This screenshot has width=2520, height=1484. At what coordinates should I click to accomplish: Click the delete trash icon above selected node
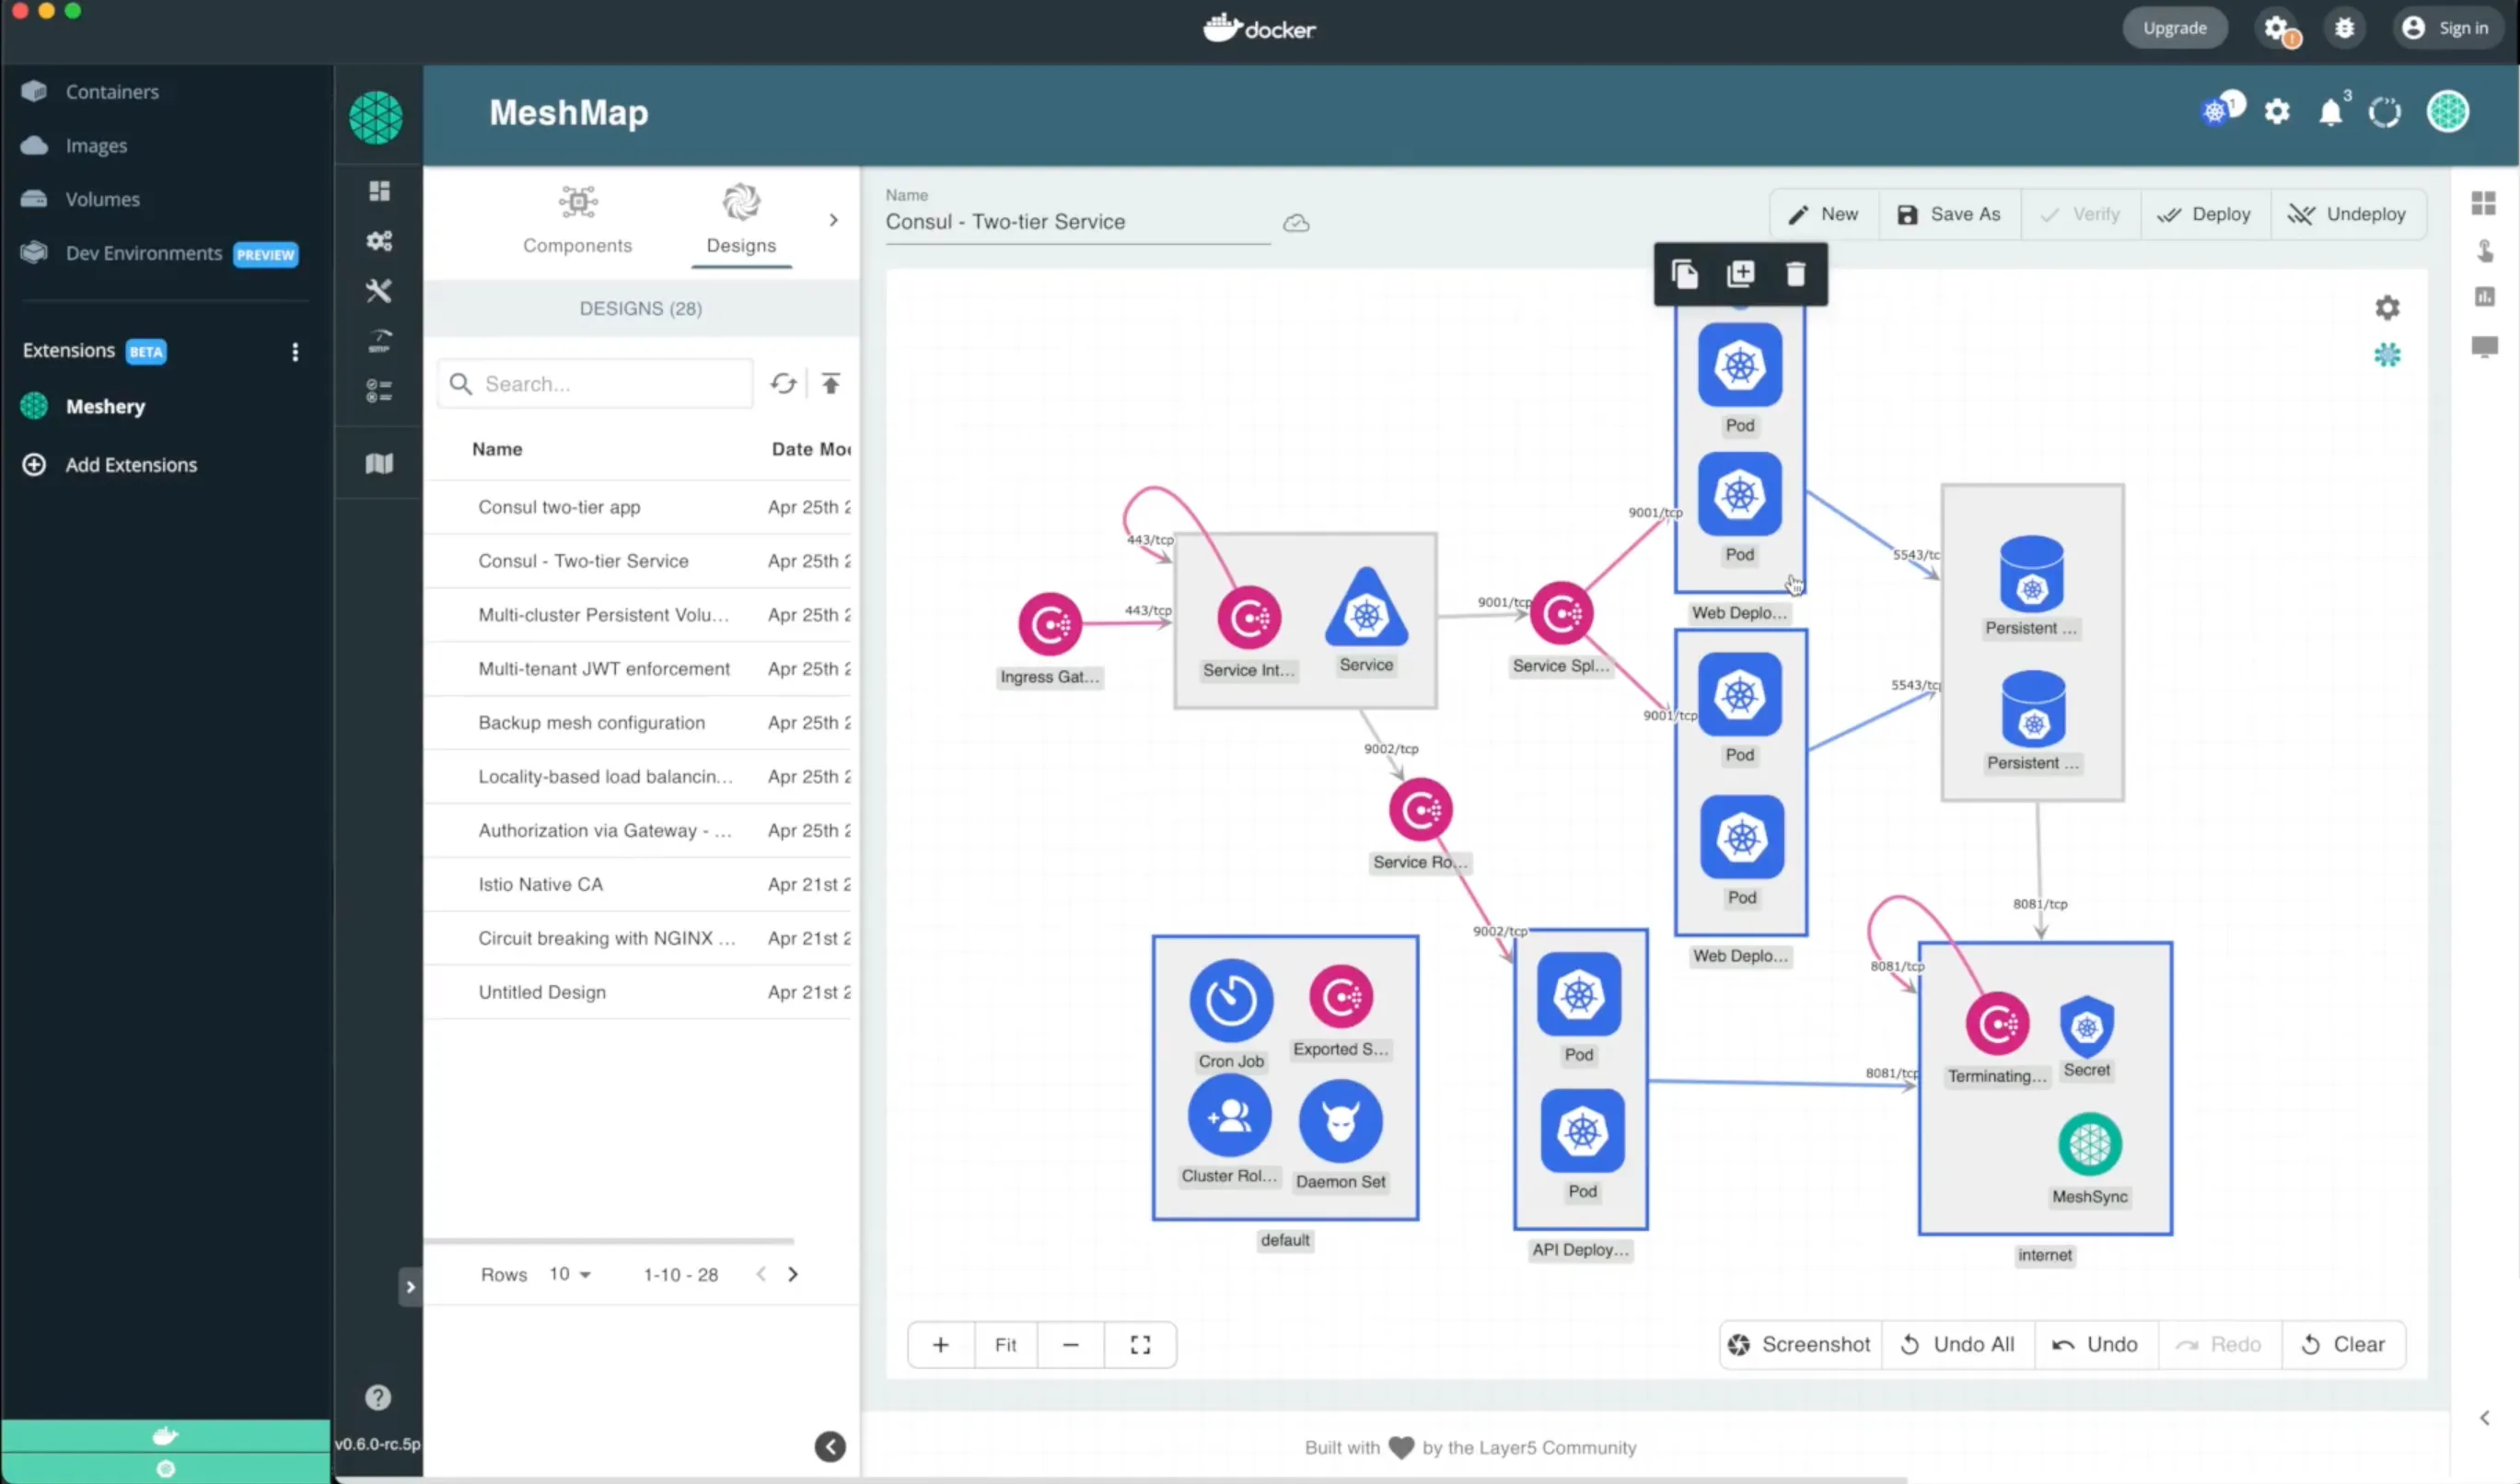pos(1795,274)
